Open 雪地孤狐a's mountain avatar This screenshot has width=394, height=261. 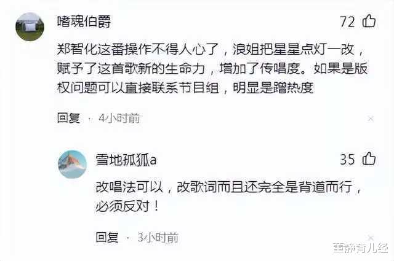pos(73,164)
